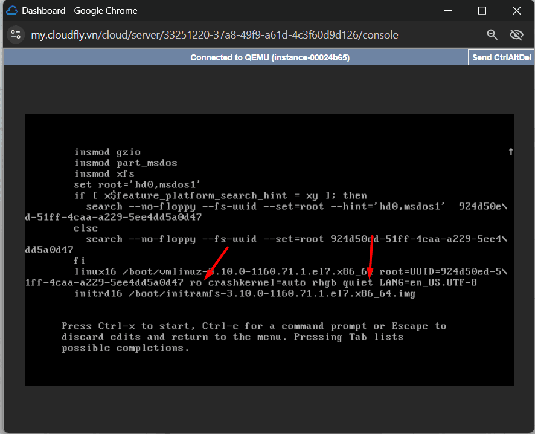Click the 'quiet' word in the kernel line
Screen dimensions: 535x434
pos(357,283)
